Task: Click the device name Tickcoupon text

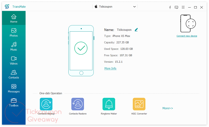Action: tap(124, 30)
